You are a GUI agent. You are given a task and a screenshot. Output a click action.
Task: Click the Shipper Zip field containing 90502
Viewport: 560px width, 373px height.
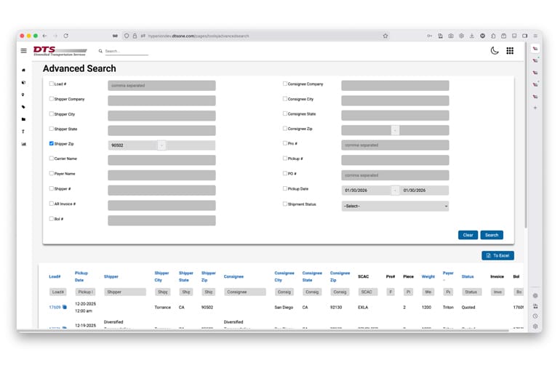tap(133, 145)
